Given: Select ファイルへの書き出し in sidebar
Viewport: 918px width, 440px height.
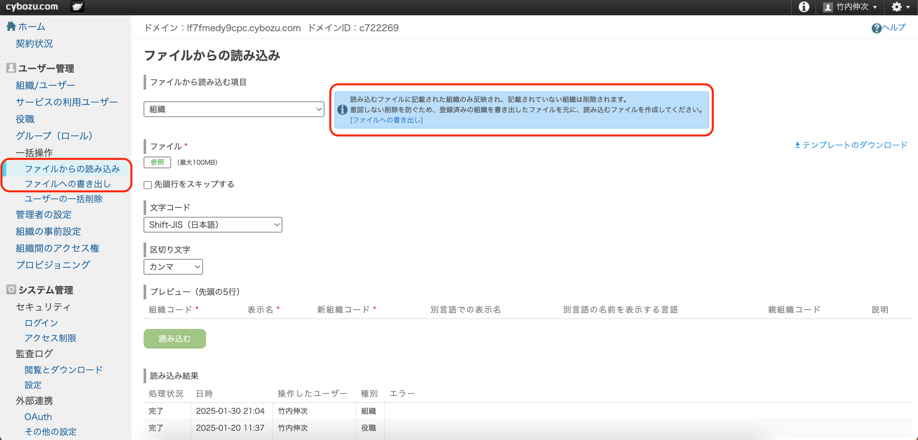Looking at the screenshot, I should tap(67, 184).
